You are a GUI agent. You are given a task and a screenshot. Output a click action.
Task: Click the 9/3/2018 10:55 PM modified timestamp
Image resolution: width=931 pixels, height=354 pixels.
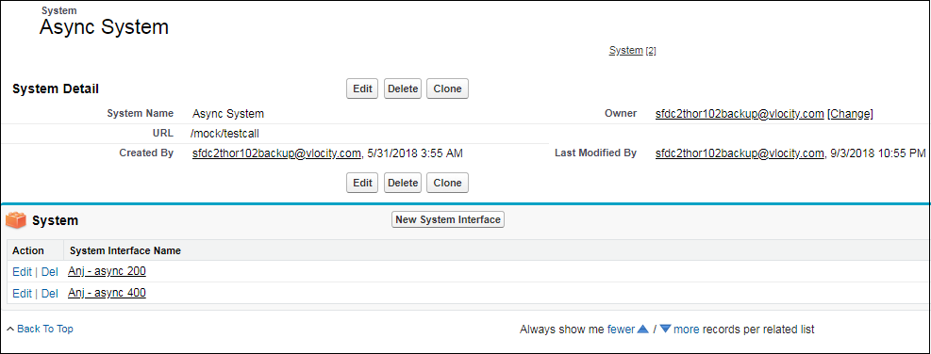coord(878,153)
